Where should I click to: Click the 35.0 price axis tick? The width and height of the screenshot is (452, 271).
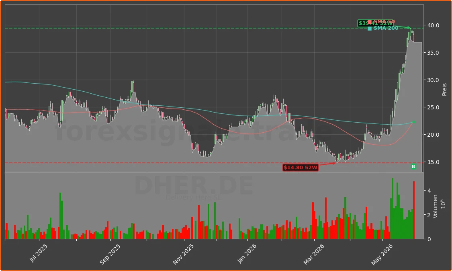pyautogui.click(x=433, y=53)
